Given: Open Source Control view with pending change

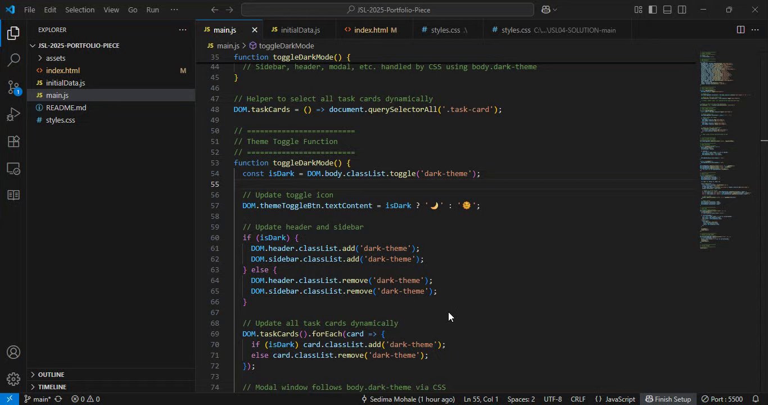Looking at the screenshot, I should (x=13, y=87).
